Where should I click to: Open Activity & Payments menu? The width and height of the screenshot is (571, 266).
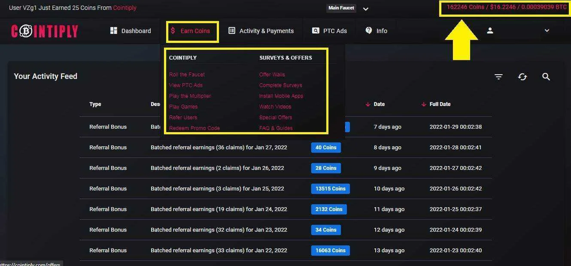[261, 31]
